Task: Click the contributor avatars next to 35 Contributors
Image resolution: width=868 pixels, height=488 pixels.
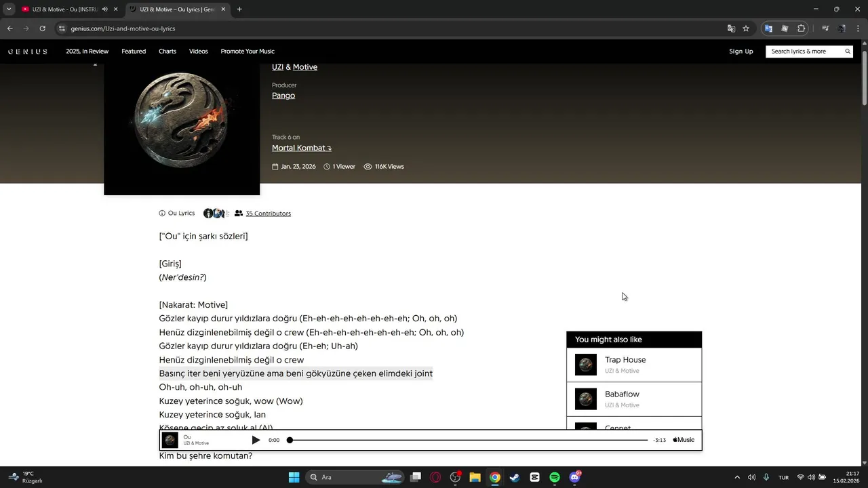Action: [216, 213]
